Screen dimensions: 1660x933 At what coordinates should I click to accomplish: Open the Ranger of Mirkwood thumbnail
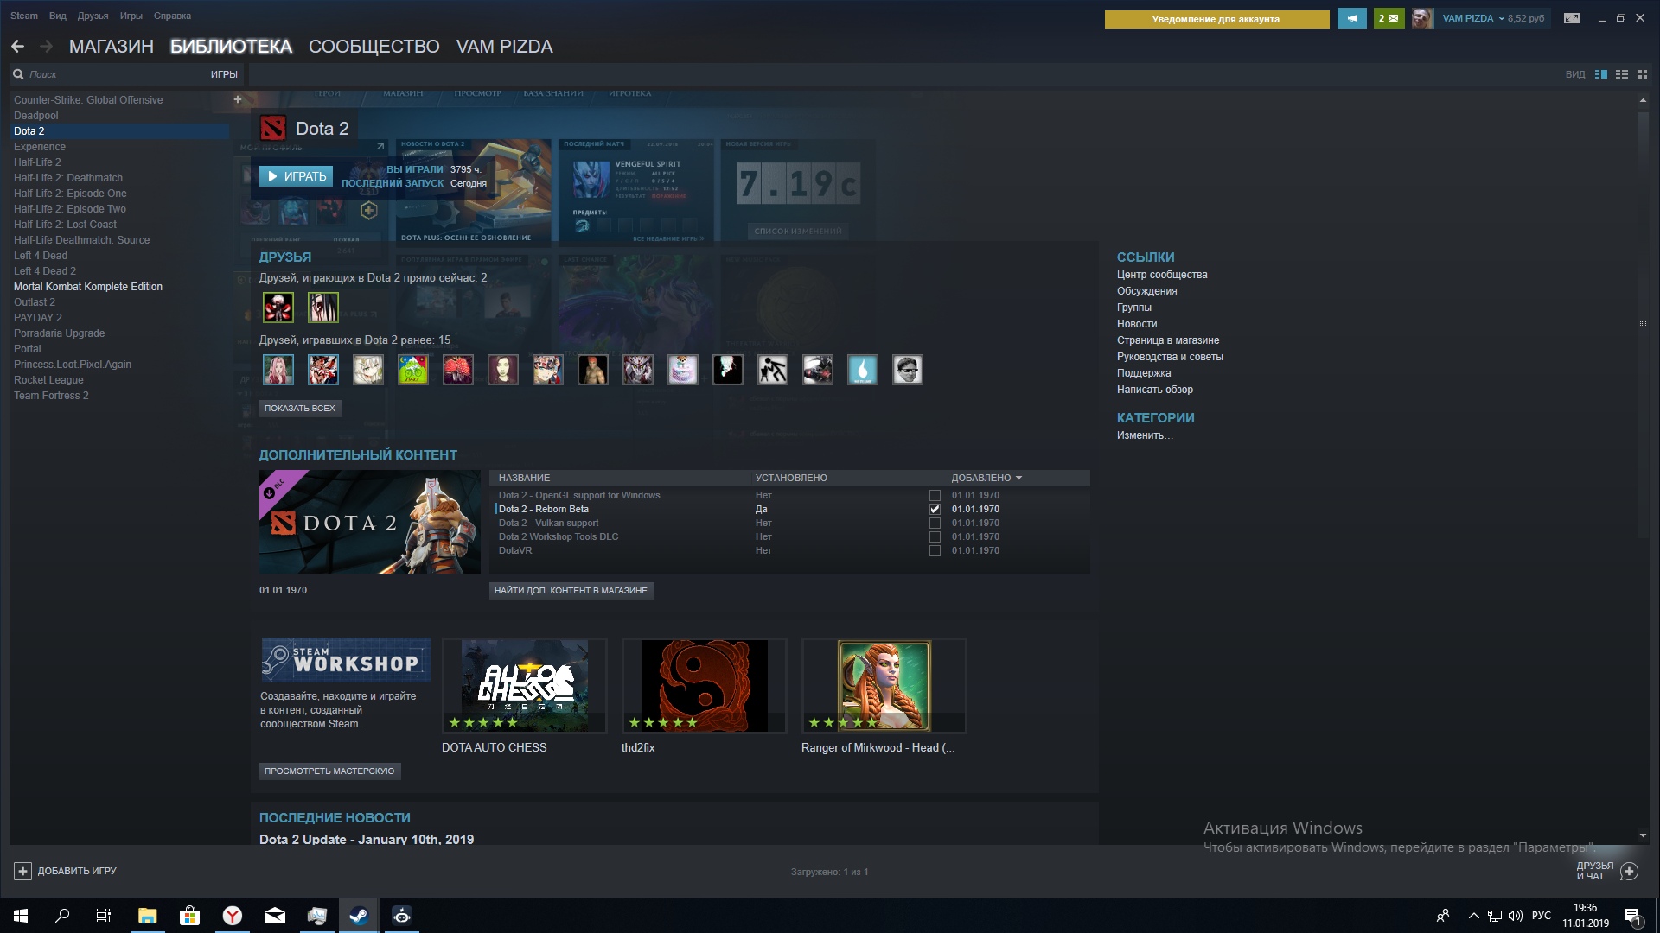tap(884, 686)
